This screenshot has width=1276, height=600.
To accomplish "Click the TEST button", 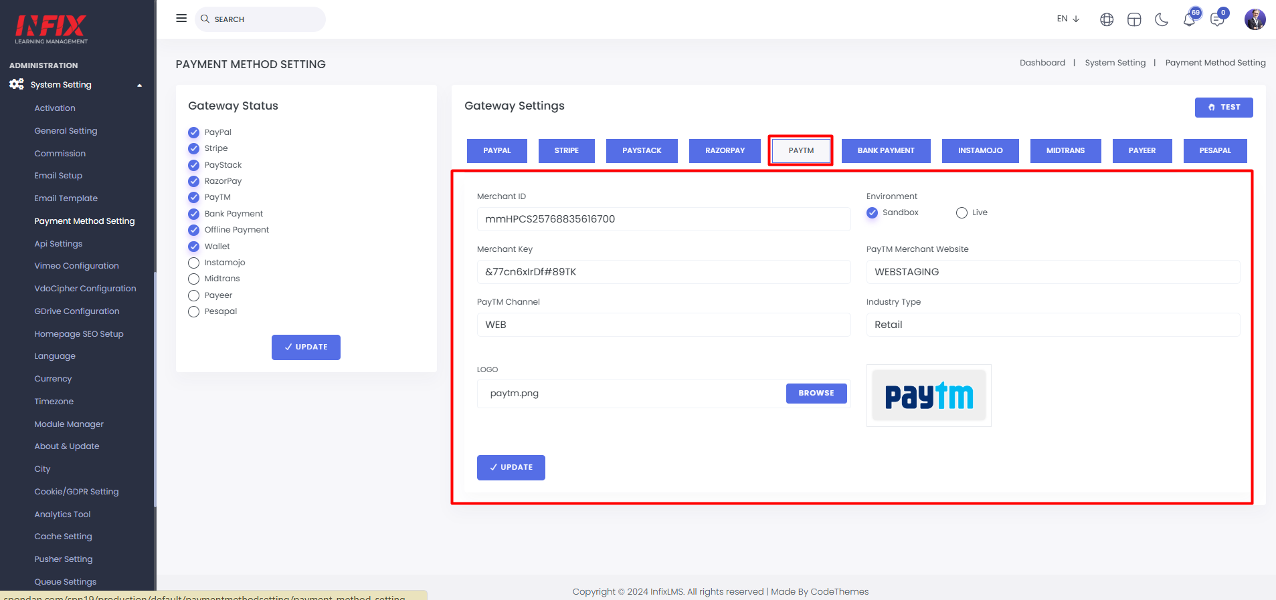I will [x=1224, y=108].
